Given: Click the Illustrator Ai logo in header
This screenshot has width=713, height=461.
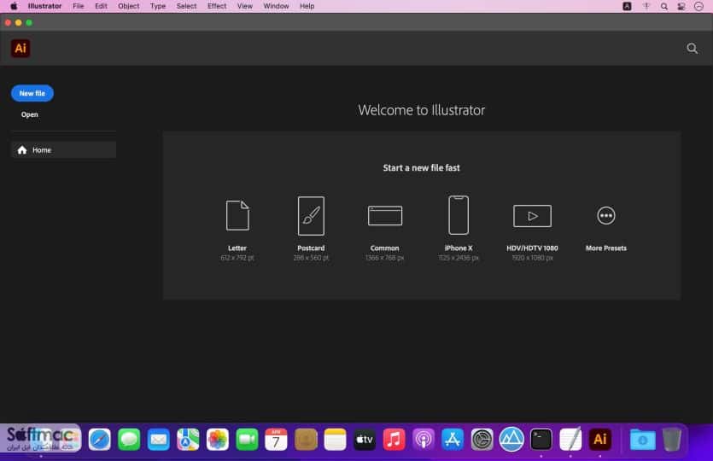Looking at the screenshot, I should click(x=20, y=48).
